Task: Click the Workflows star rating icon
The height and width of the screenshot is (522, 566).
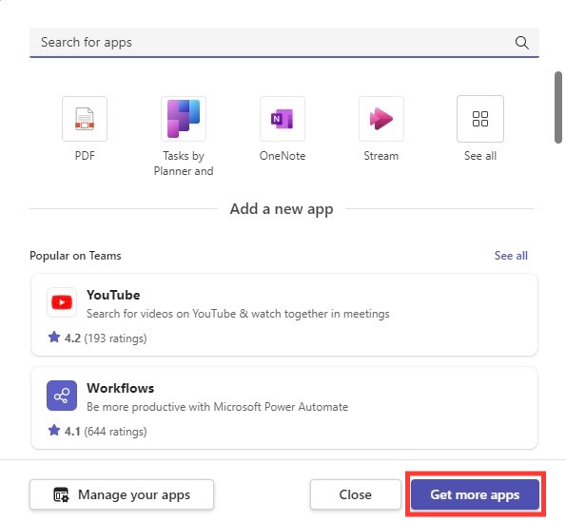Action: [54, 431]
